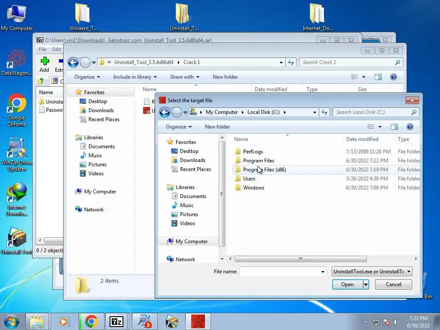Viewport: 440px width, 330px height.
Task: Open volume control in system tray
Action: 396,322
